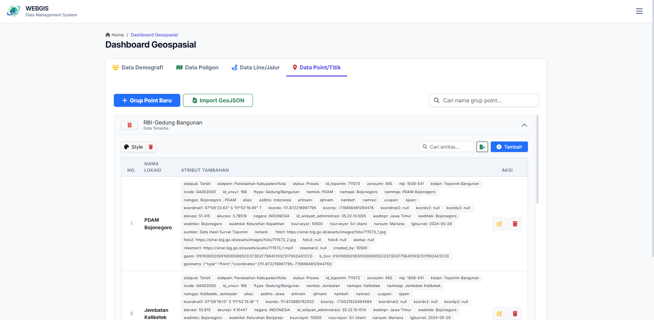
Task: Delete the Jembatan Kaliketek row
Action: point(515,314)
